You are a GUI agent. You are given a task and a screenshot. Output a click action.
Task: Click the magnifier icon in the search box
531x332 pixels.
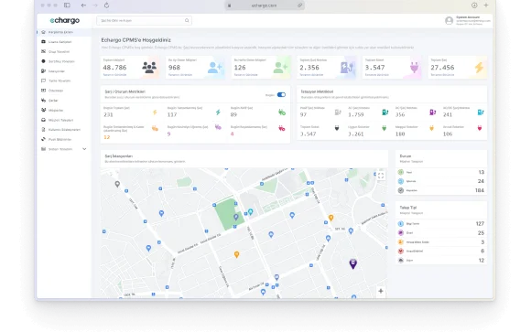coord(187,21)
